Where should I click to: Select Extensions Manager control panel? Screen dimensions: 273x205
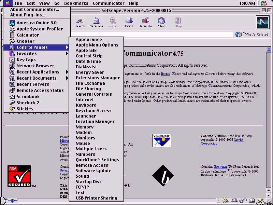click(x=96, y=78)
